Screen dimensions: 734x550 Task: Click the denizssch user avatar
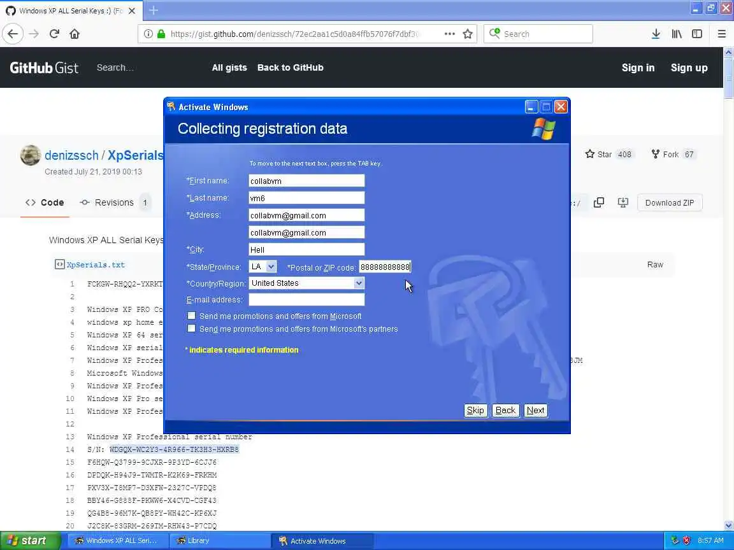point(31,155)
